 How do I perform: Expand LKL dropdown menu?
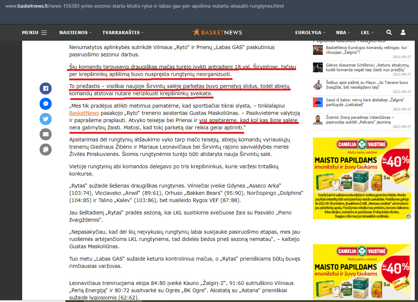click(367, 32)
